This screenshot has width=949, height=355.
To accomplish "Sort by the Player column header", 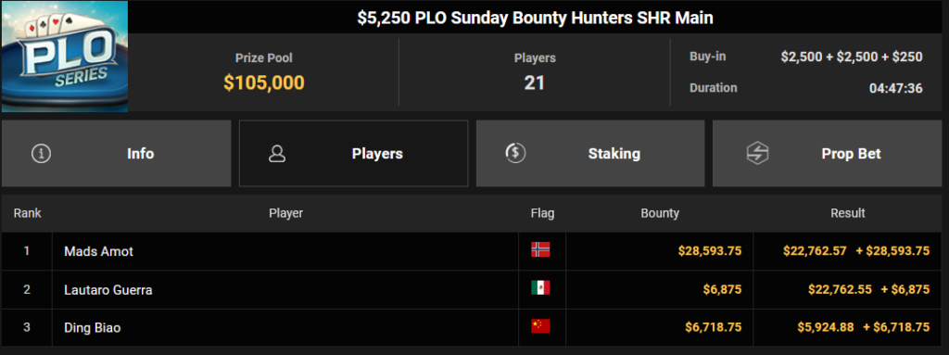I will tap(285, 213).
